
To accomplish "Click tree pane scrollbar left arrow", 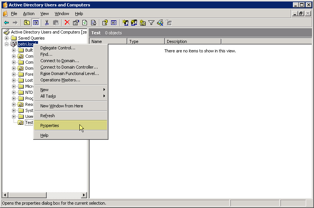I will click(x=5, y=195).
